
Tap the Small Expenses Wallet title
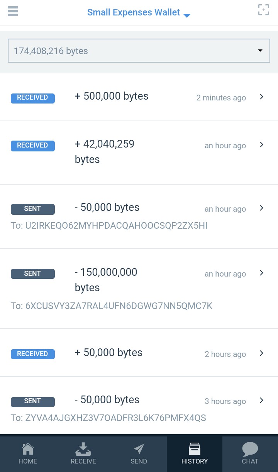tap(134, 12)
